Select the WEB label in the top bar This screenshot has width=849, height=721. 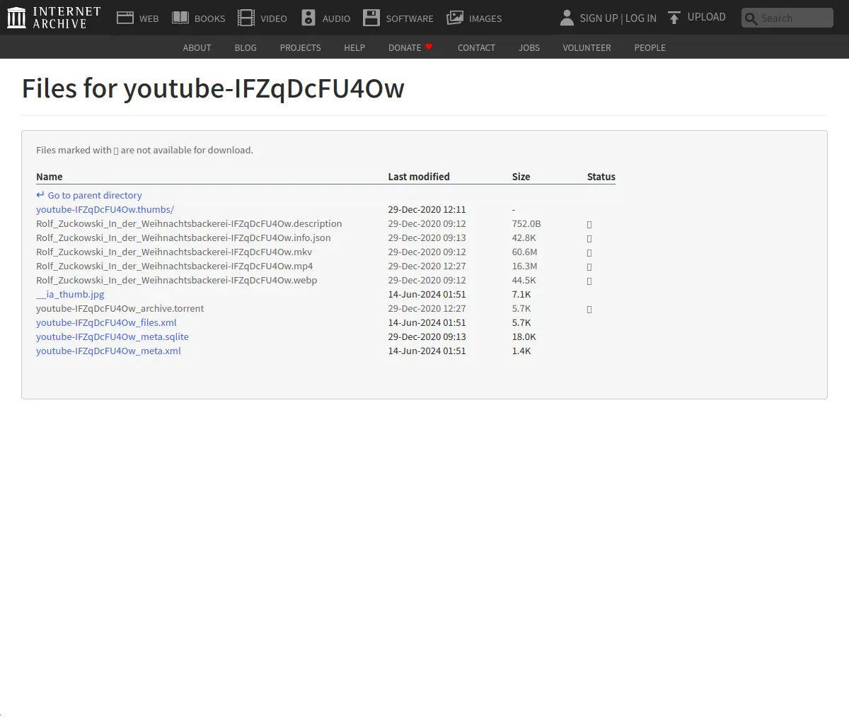(x=149, y=18)
